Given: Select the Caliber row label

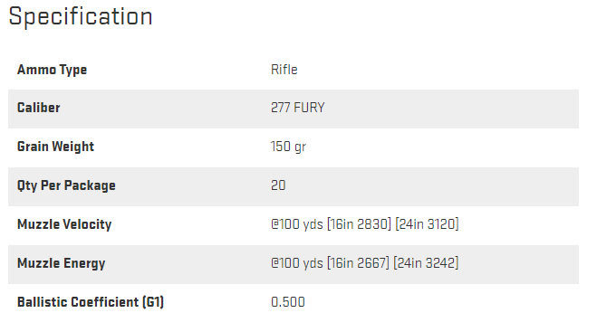Looking at the screenshot, I should [38, 108].
